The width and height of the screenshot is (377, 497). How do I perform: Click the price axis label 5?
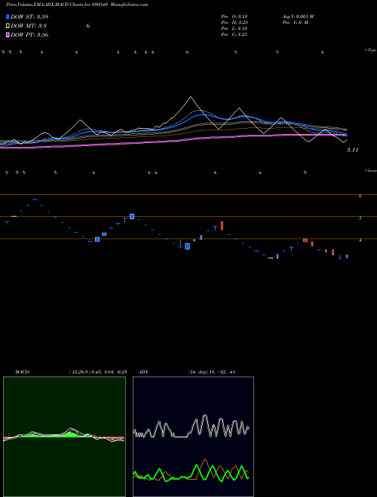point(360,218)
